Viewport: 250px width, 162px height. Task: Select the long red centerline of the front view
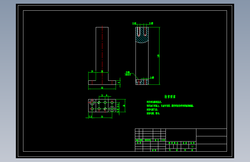[102, 55]
